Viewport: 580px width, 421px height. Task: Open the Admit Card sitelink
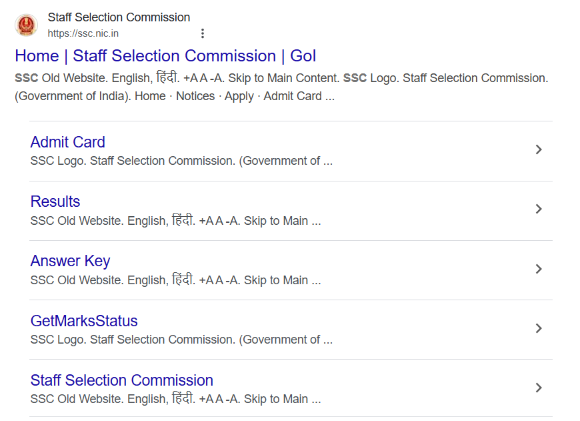[x=68, y=142]
